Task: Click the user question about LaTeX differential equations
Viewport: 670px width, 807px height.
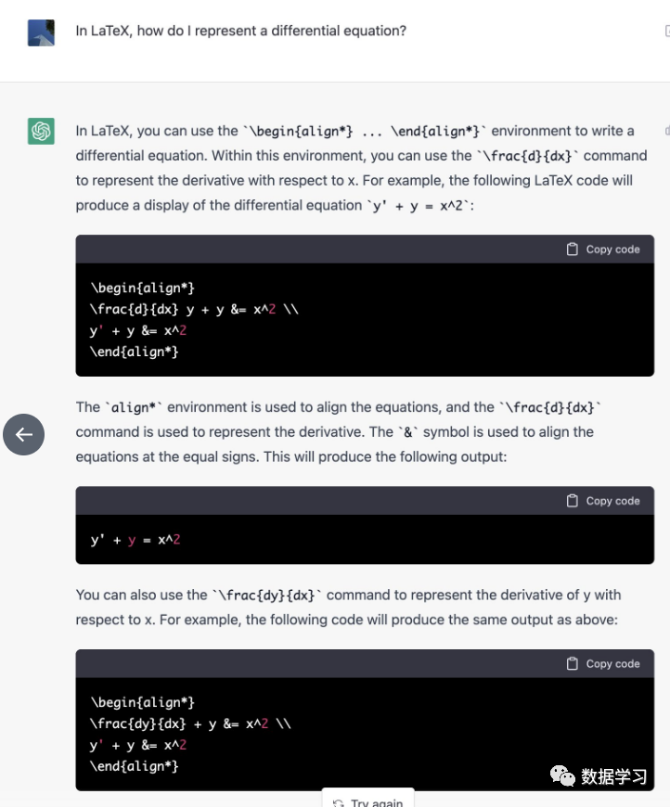Action: click(240, 31)
